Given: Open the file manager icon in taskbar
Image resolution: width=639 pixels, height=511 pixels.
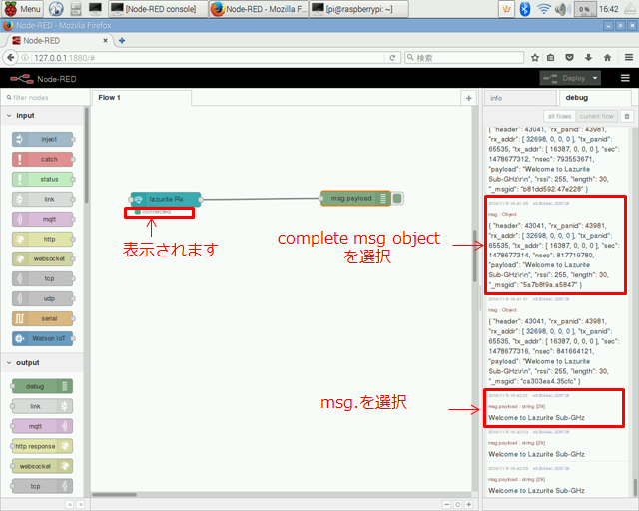Looking at the screenshot, I should coord(76,9).
